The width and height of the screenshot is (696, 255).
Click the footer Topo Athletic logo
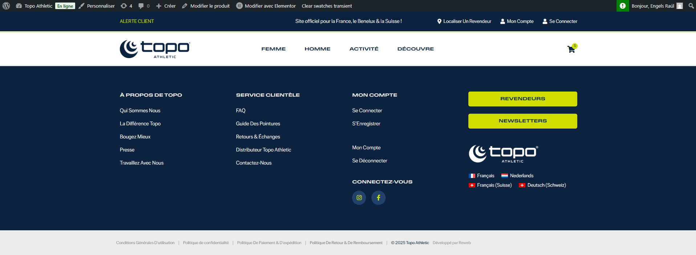(x=504, y=154)
